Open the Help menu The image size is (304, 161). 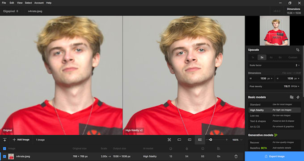click(x=49, y=3)
